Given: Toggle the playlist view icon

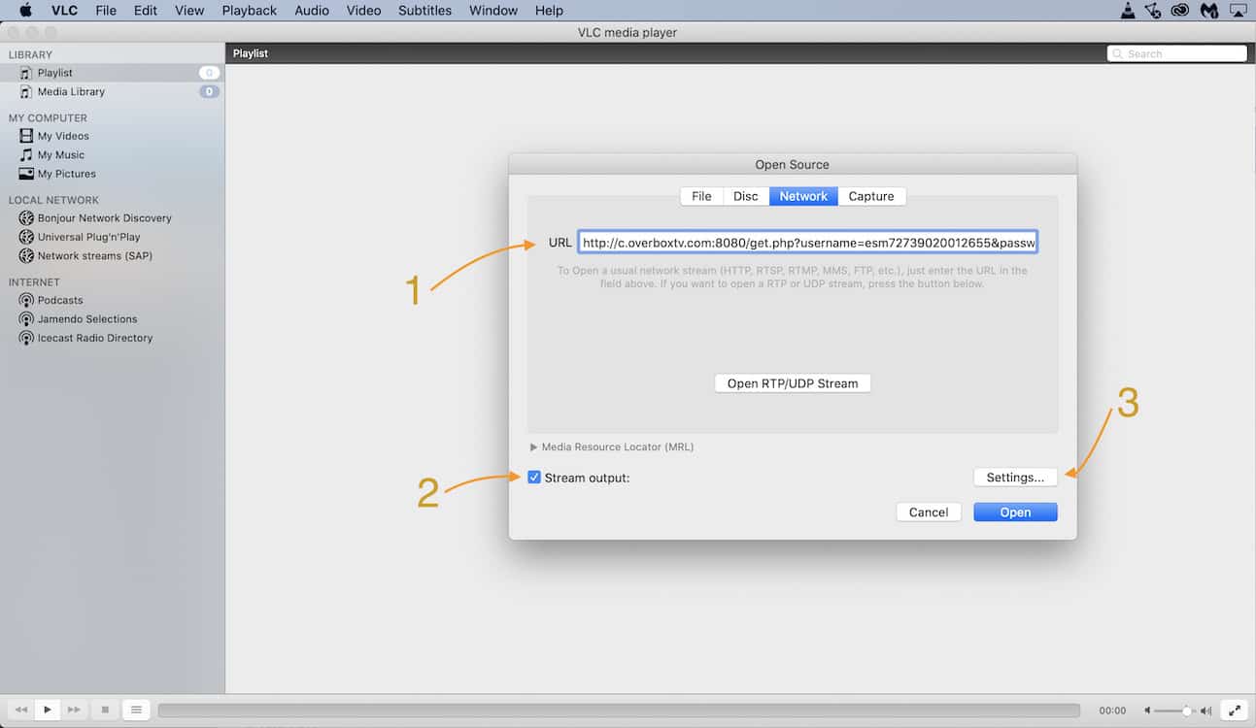Looking at the screenshot, I should (x=136, y=710).
